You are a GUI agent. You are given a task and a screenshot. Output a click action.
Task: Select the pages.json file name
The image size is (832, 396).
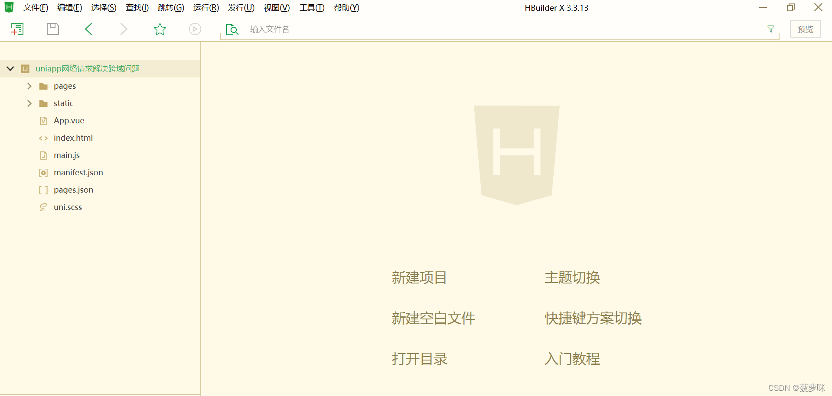73,190
